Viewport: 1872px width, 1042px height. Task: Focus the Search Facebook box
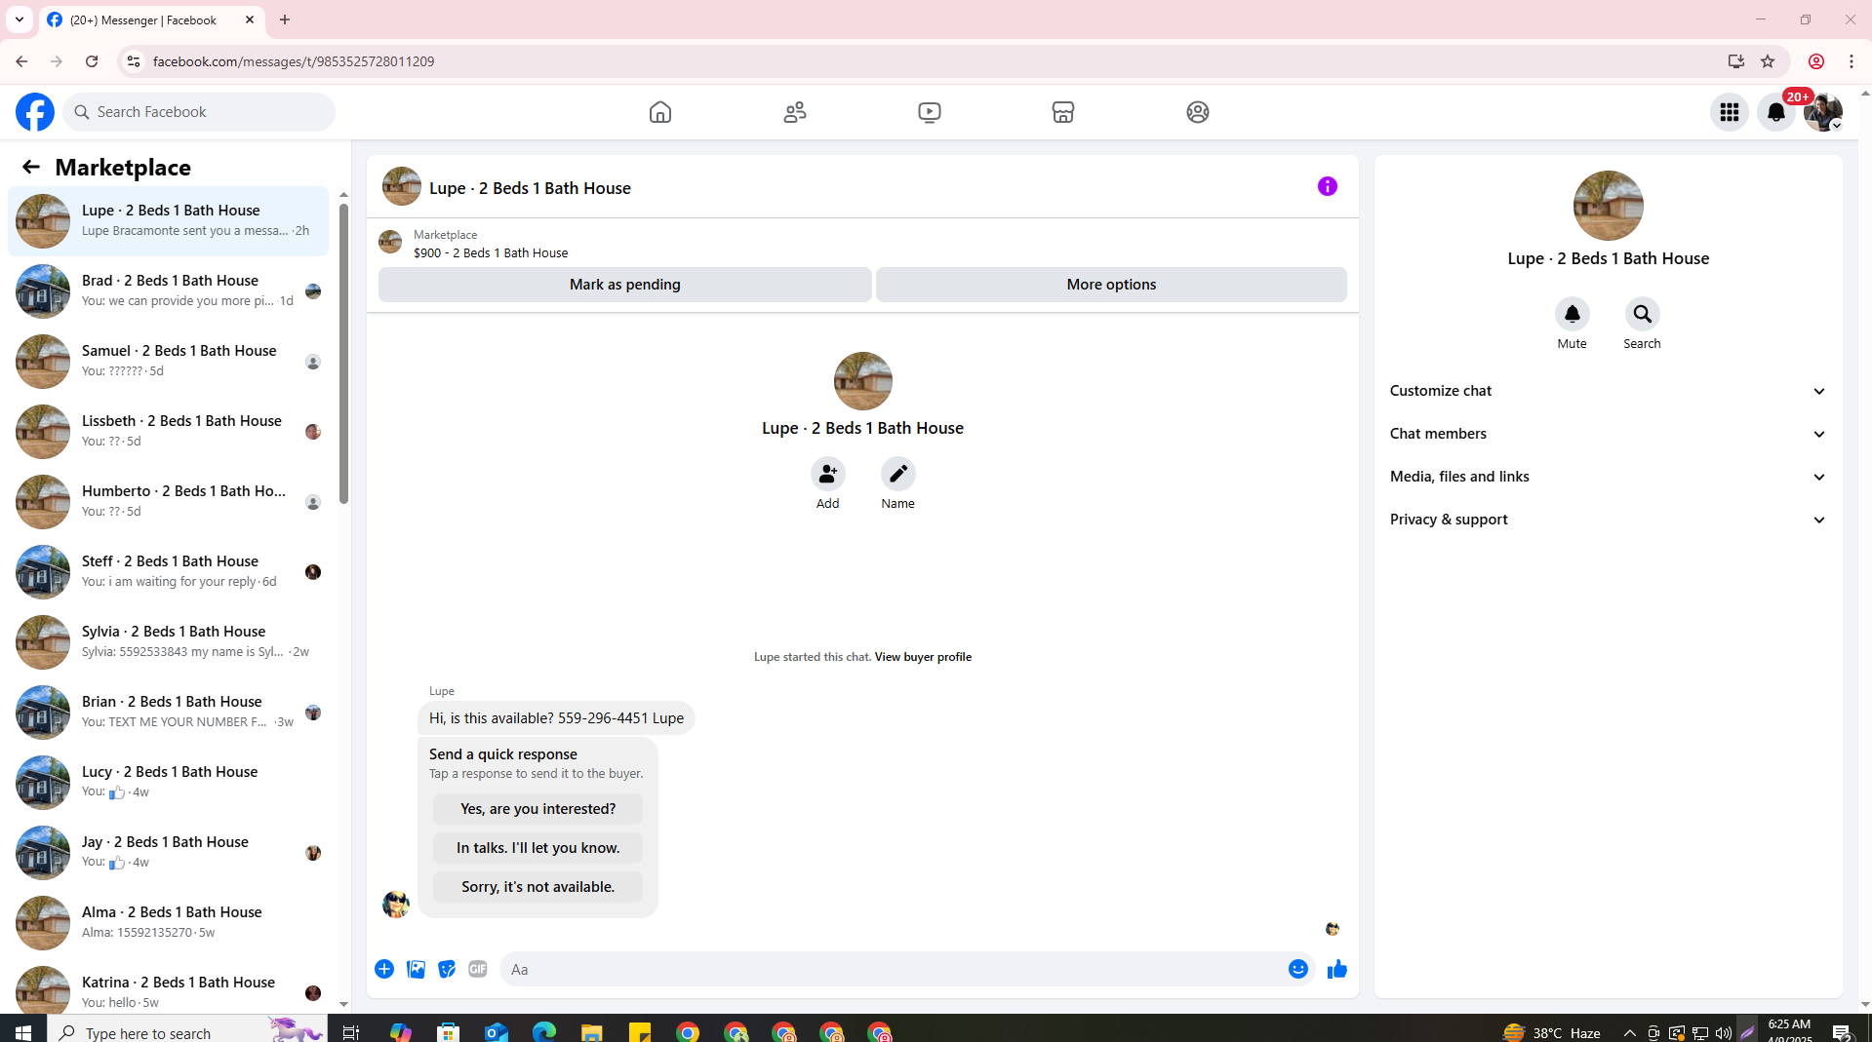point(199,112)
